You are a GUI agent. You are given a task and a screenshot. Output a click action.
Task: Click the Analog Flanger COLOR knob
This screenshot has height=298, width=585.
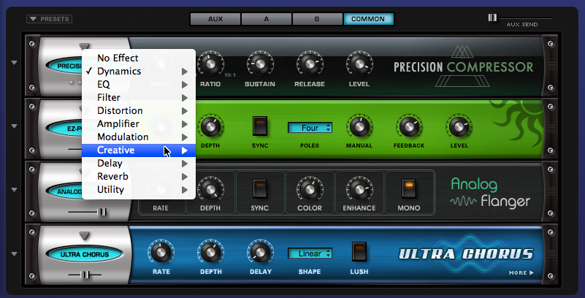[309, 189]
